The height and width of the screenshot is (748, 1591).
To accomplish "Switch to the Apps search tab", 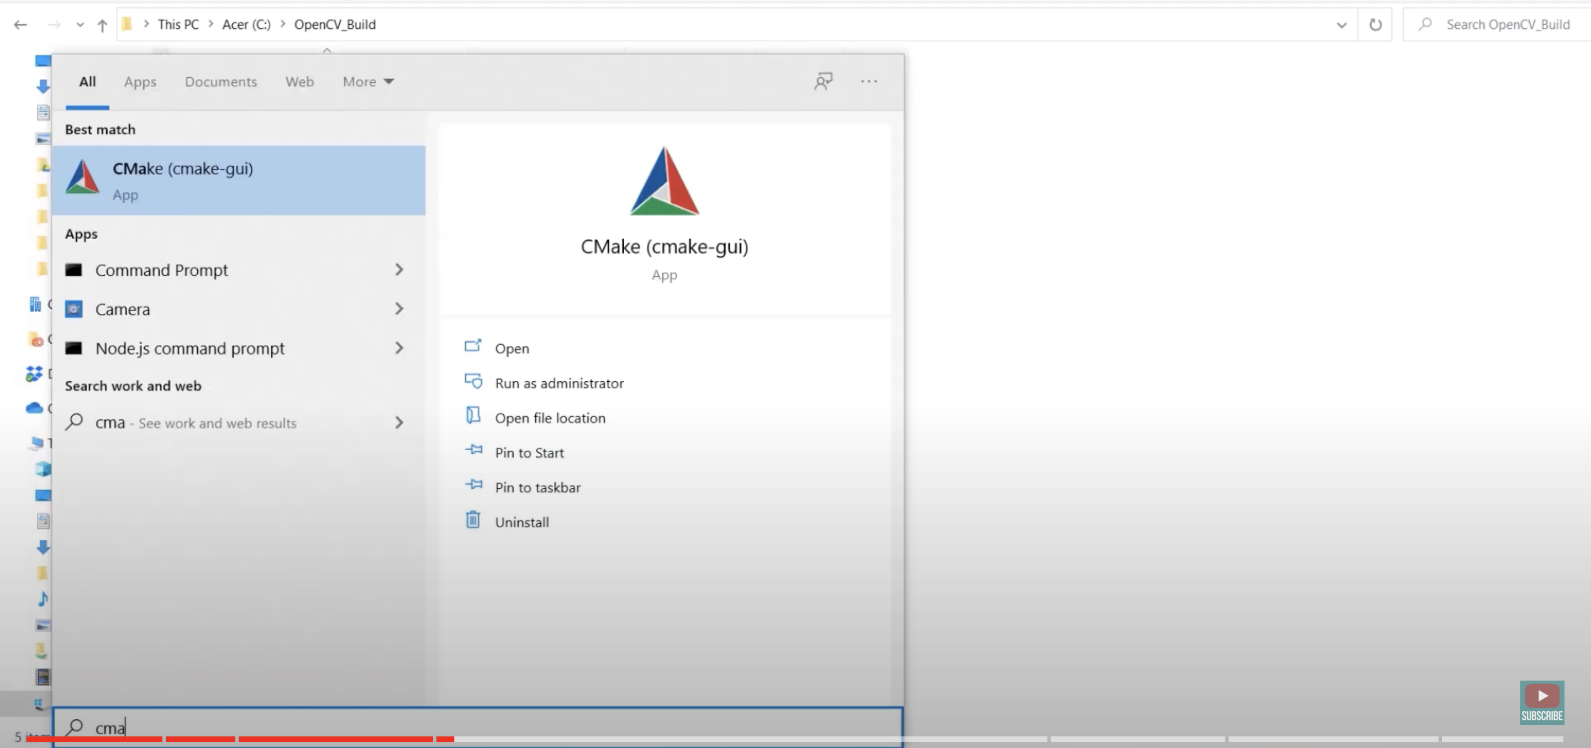I will [140, 82].
